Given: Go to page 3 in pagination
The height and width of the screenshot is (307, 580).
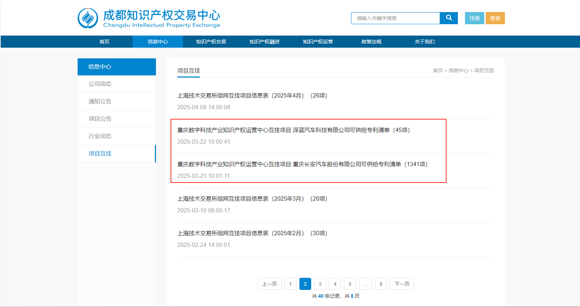Looking at the screenshot, I should click(x=320, y=284).
